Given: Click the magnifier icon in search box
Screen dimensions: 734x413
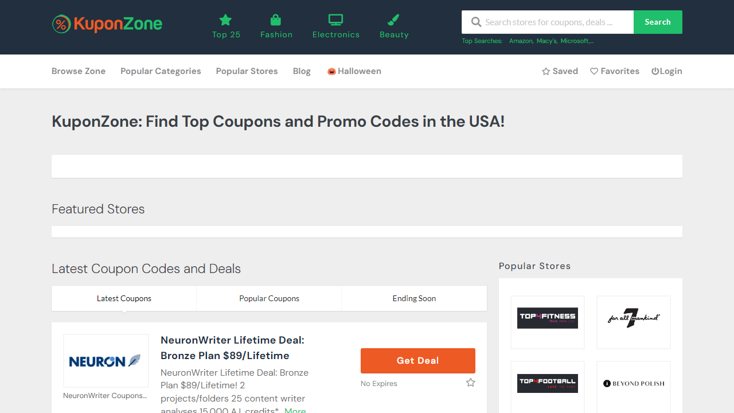Looking at the screenshot, I should (476, 22).
